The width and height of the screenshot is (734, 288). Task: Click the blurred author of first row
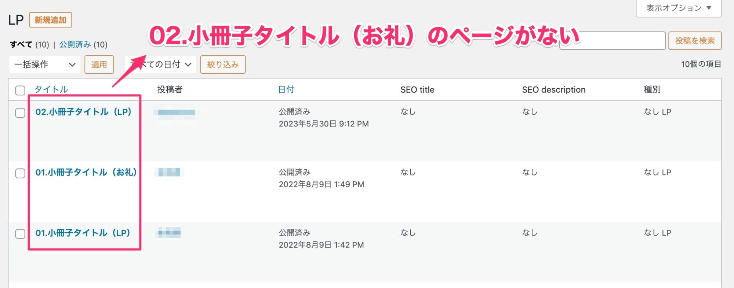tap(176, 112)
